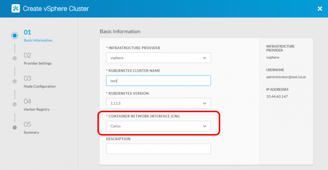Open the Infrastructure Provider dropdown
The height and width of the screenshot is (170, 328).
point(158,58)
